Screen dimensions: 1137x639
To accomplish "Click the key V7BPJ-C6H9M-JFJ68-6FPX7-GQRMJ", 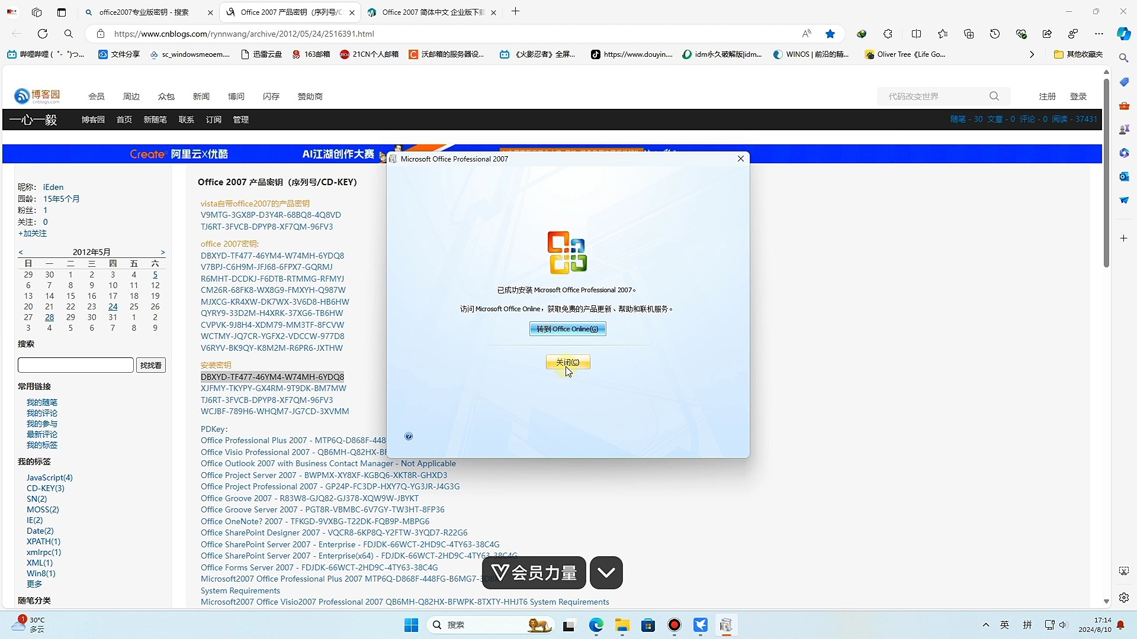I will click(x=266, y=267).
